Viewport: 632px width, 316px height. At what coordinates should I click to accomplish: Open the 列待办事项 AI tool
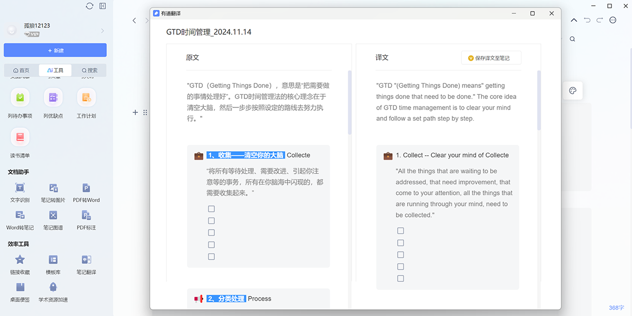click(x=20, y=98)
